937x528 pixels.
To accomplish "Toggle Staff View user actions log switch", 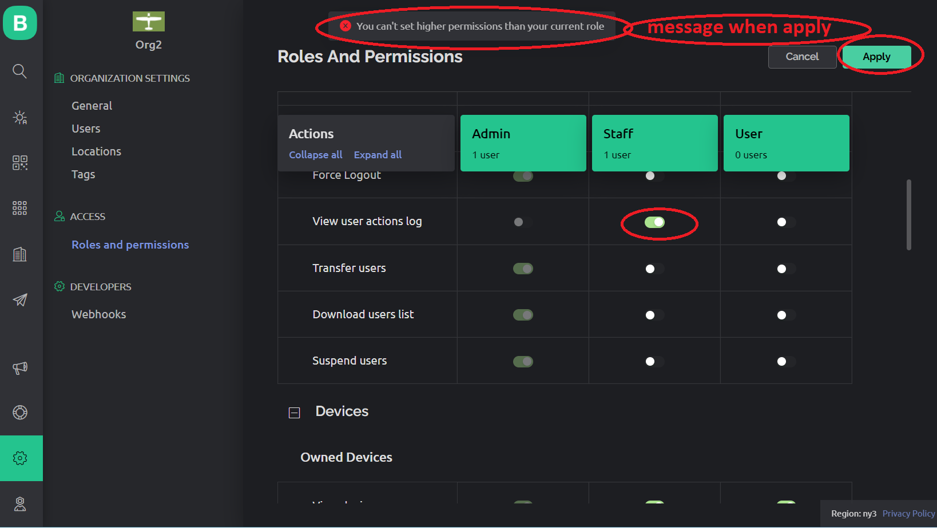I will [x=654, y=222].
